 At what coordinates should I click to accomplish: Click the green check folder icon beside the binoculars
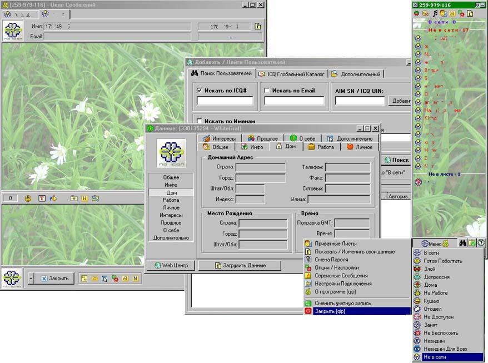pyautogui.click(x=472, y=243)
